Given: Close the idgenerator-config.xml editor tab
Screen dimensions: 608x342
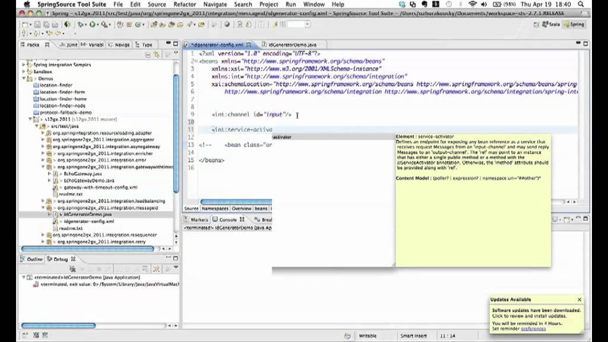Looking at the screenshot, I should click(249, 45).
